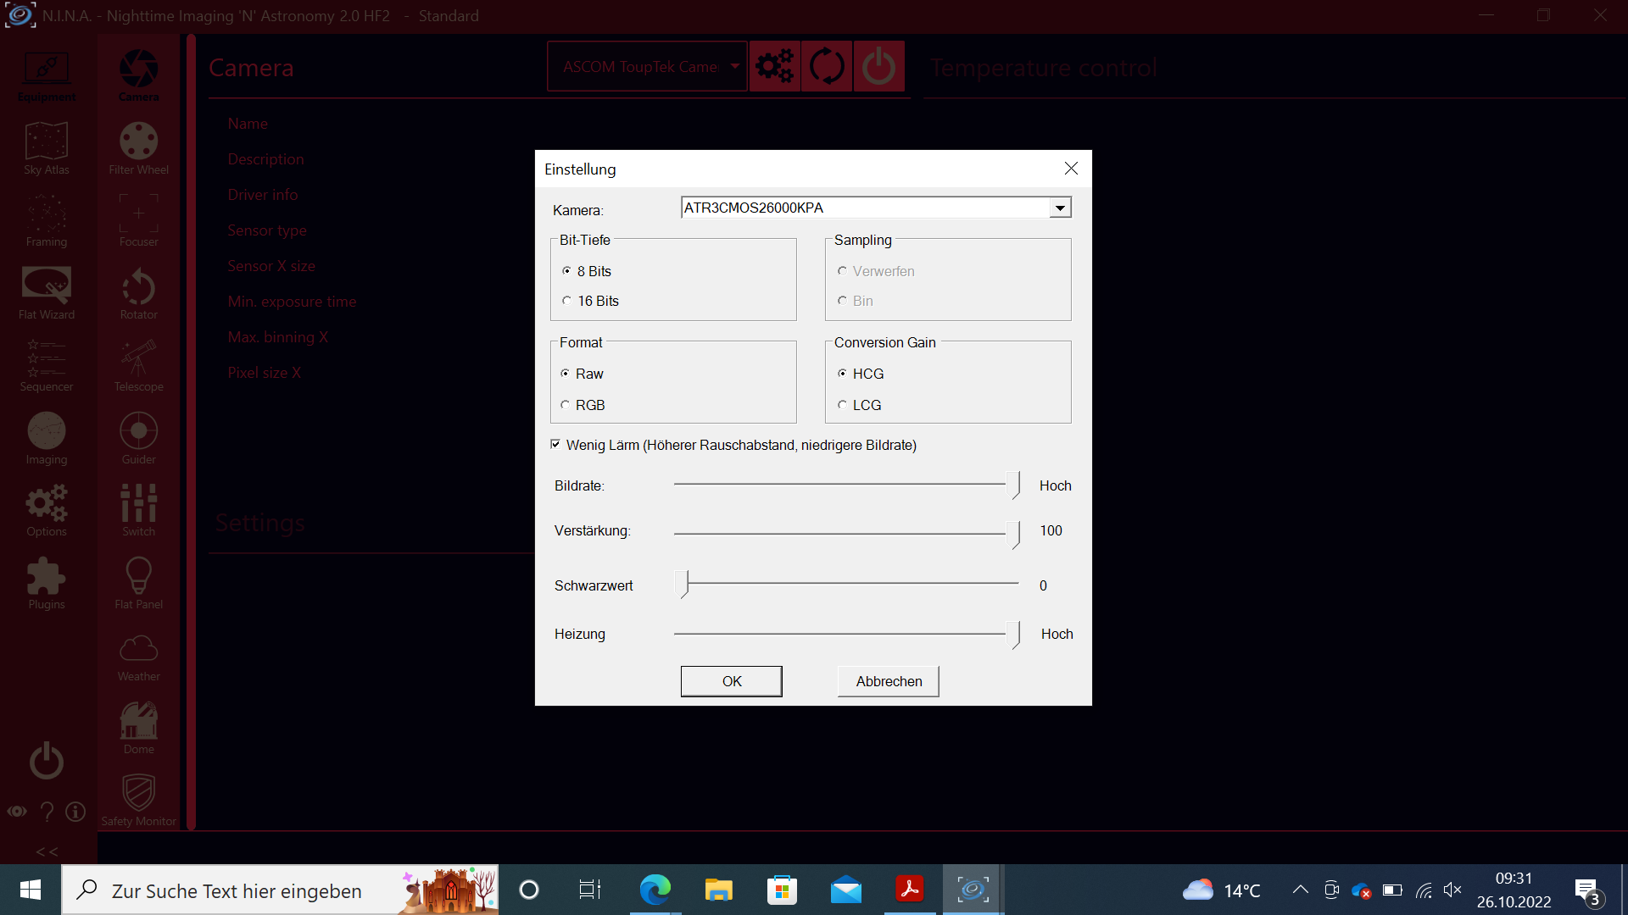Select RGB format
The width and height of the screenshot is (1628, 915).
583,405
